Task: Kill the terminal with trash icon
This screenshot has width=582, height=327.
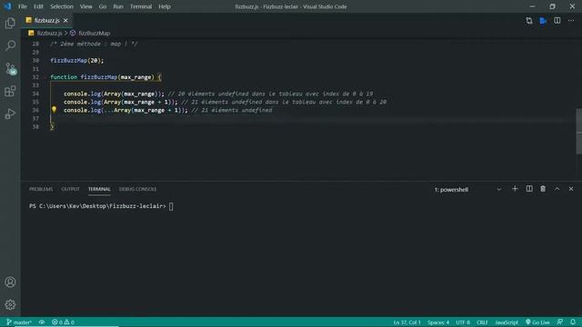Action: pos(543,189)
